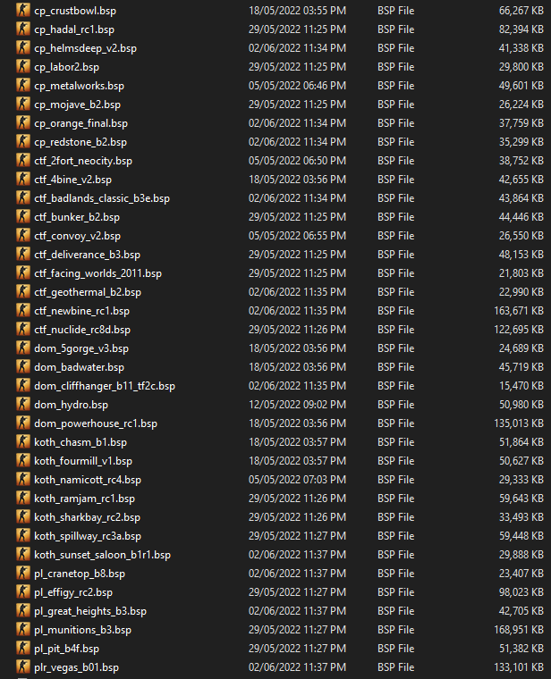
Task: Select the cp_labor2.bsp file icon
Action: click(23, 66)
